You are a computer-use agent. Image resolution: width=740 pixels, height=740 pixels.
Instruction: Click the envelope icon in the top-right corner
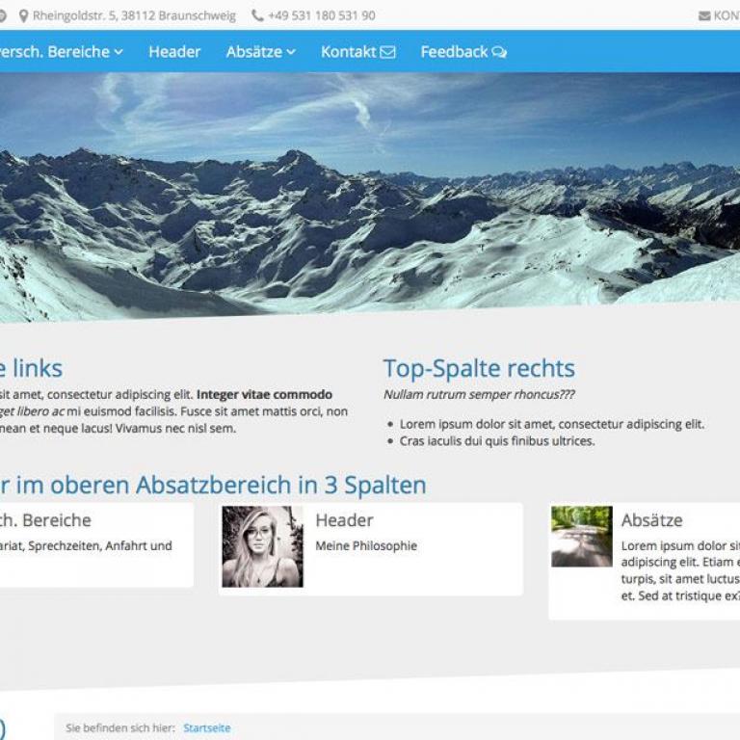click(704, 16)
